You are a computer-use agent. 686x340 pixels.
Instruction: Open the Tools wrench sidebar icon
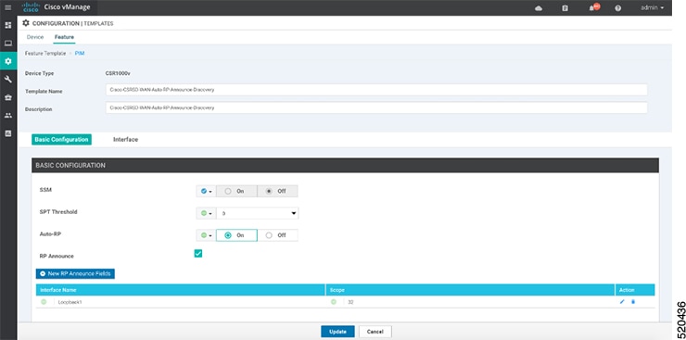pos(7,79)
